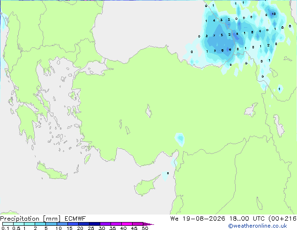297x230 pixels.
Task: Click the legend swatch between 0.5 and 1
Action: (19, 224)
